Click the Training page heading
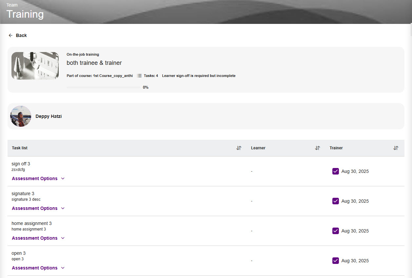The image size is (412, 278). tap(25, 14)
